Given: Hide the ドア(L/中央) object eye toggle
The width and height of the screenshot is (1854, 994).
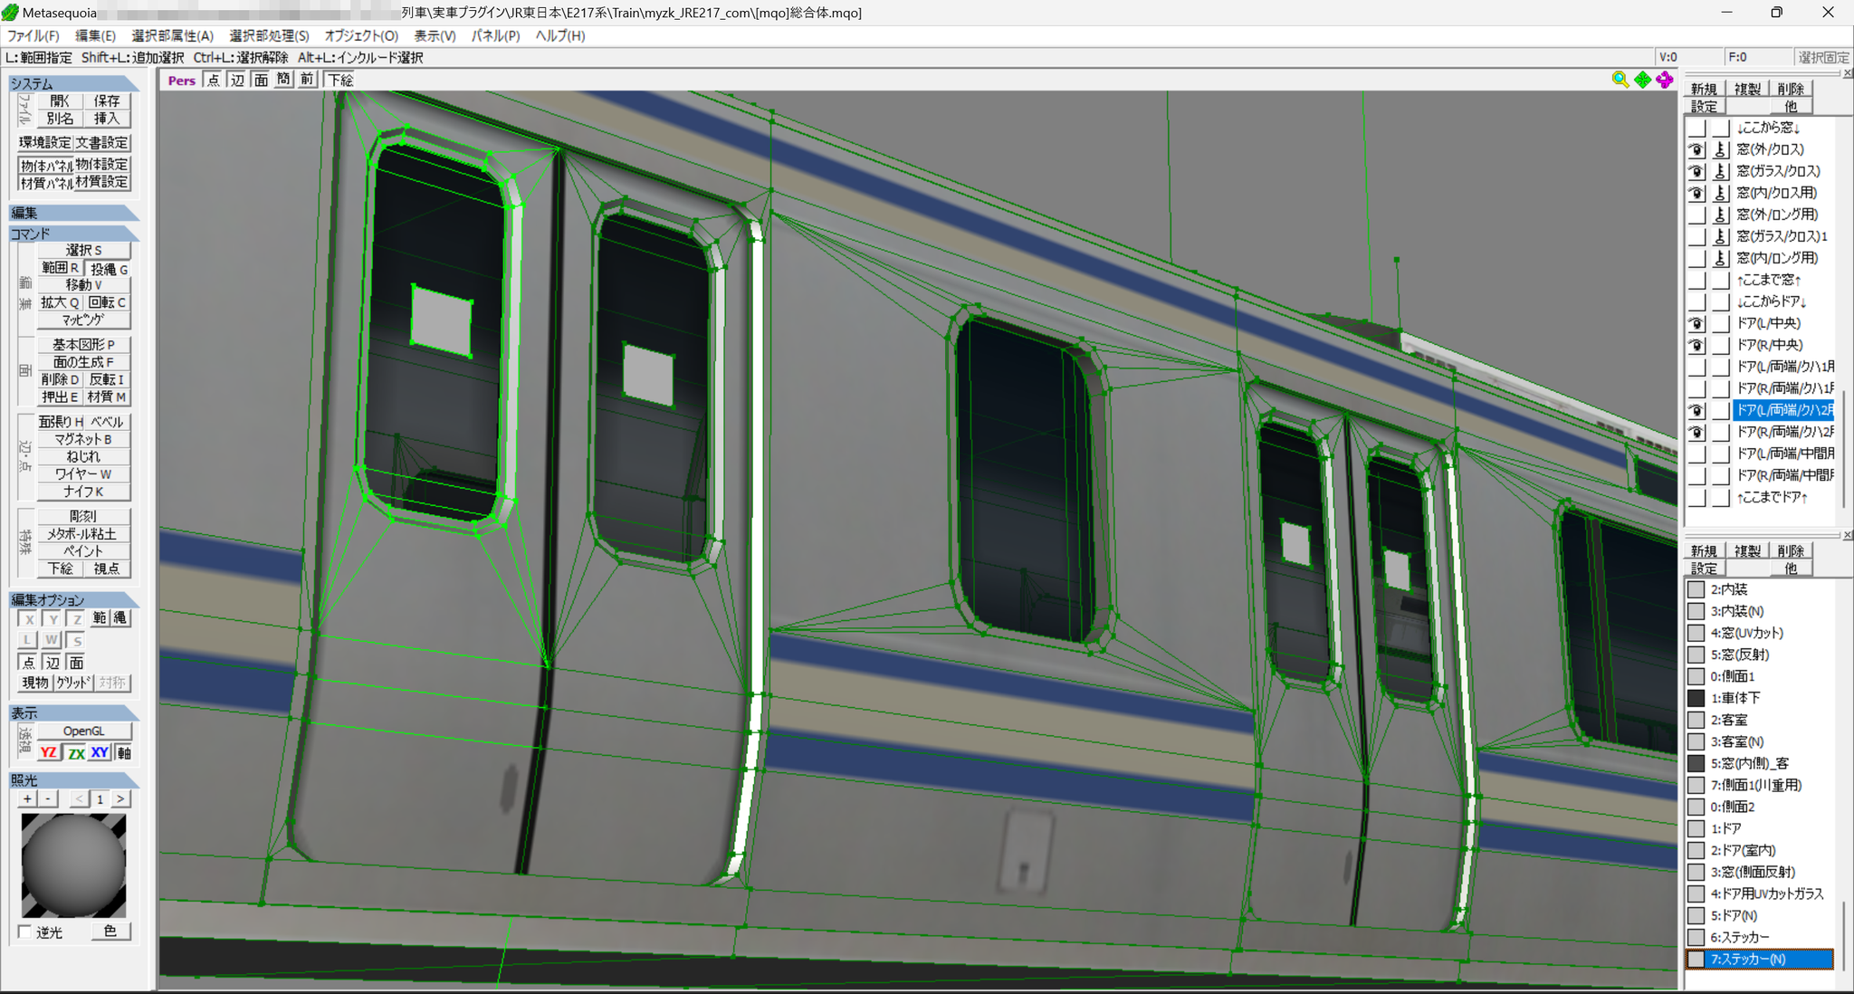Looking at the screenshot, I should [1696, 323].
